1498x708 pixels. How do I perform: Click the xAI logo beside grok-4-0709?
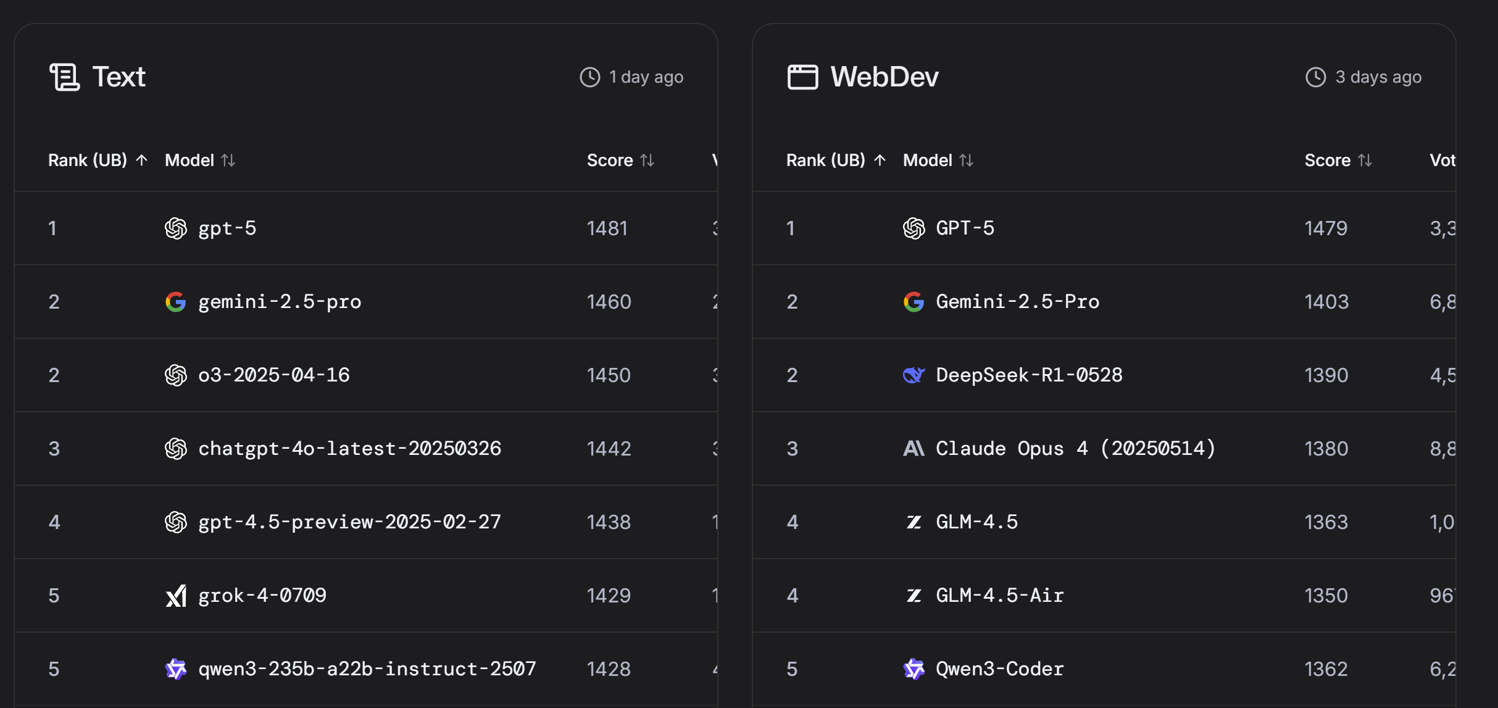[176, 596]
